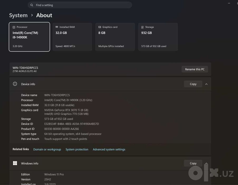Click the Windows logo icon

[15, 163]
